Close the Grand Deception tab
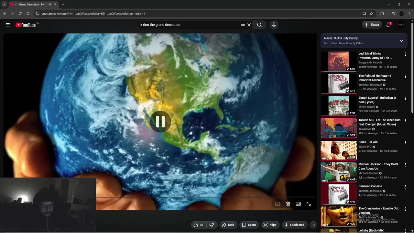 55,5
